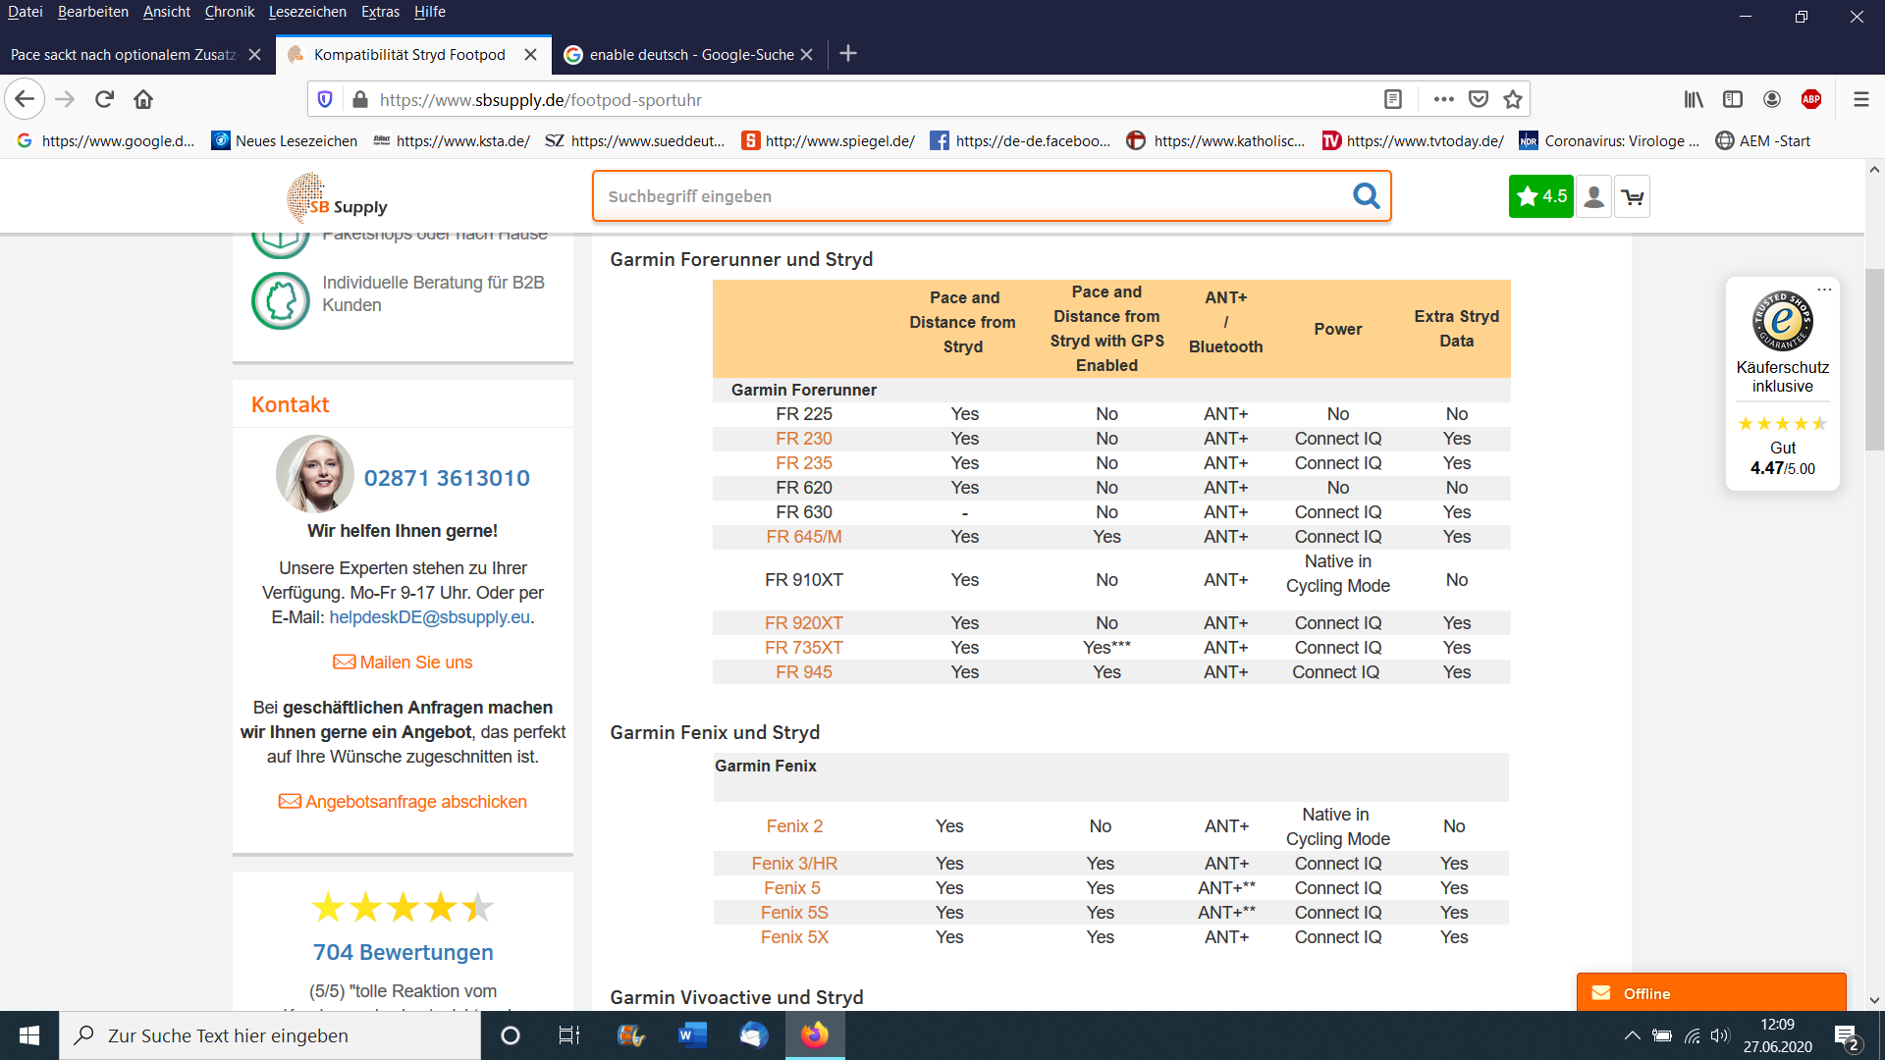Save page to Pocket icon
The width and height of the screenshot is (1885, 1060).
[1479, 99]
